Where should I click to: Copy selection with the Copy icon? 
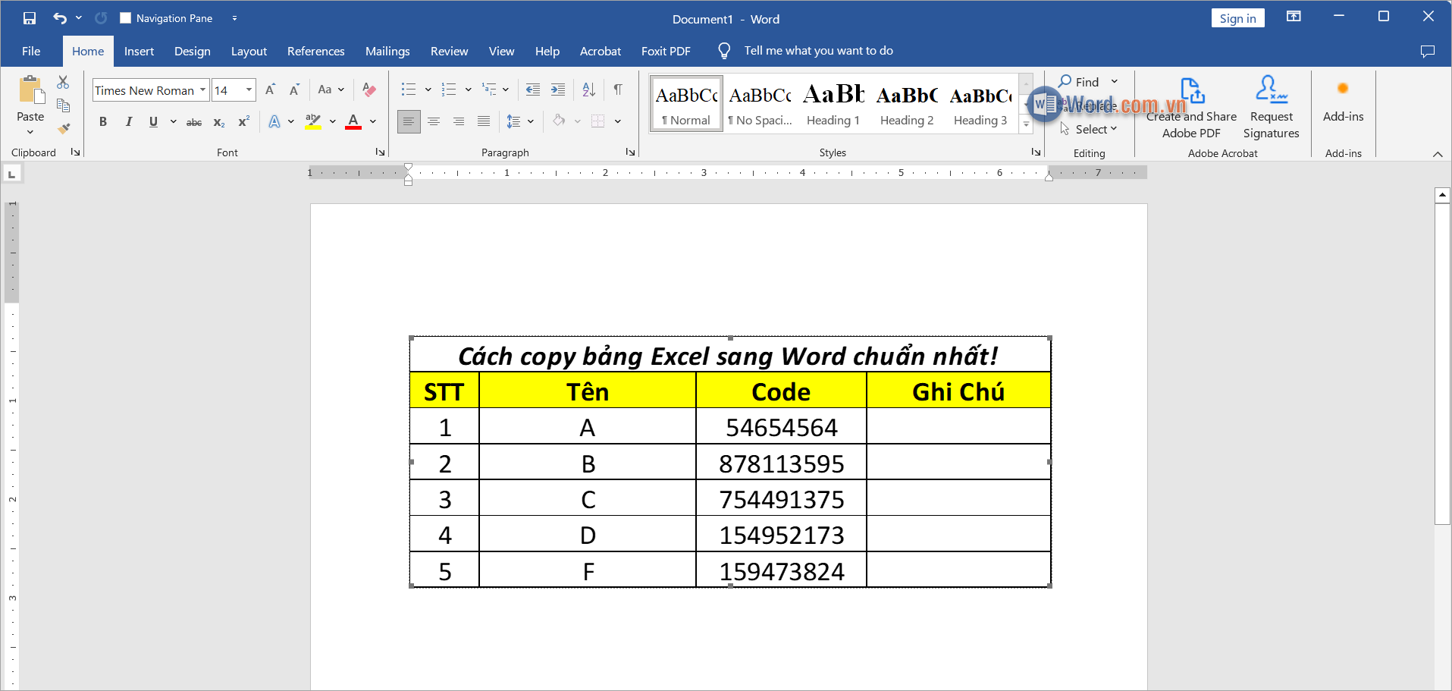pyautogui.click(x=63, y=105)
